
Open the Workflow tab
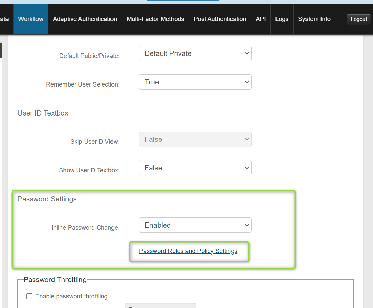[31, 19]
